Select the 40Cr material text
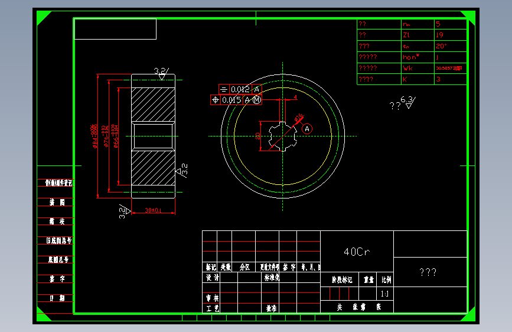This screenshot has height=332, width=512. click(x=357, y=252)
